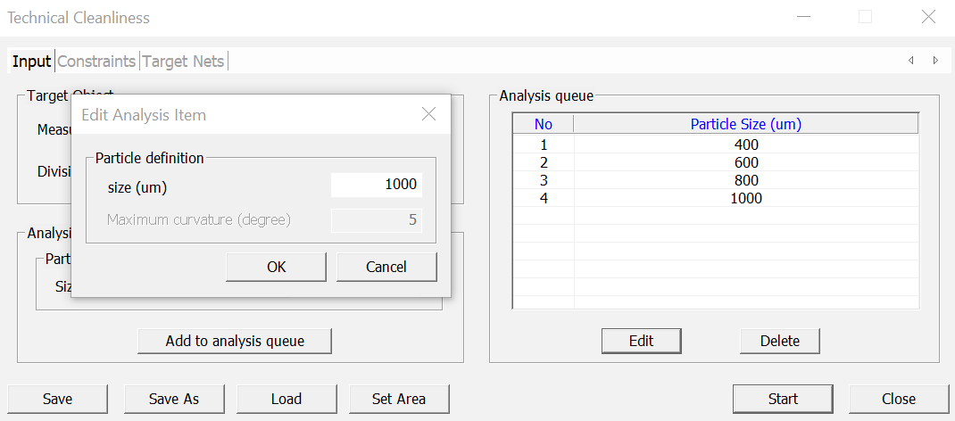Click the No column header
955x421 pixels.
point(544,125)
